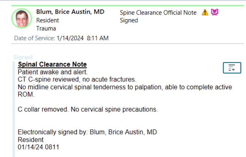
Task: Click author name Blum, Brice Austin, MD
Action: click(70, 12)
